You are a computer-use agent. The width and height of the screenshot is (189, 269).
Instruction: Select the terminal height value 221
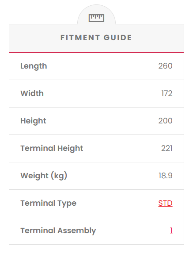pyautogui.click(x=167, y=148)
